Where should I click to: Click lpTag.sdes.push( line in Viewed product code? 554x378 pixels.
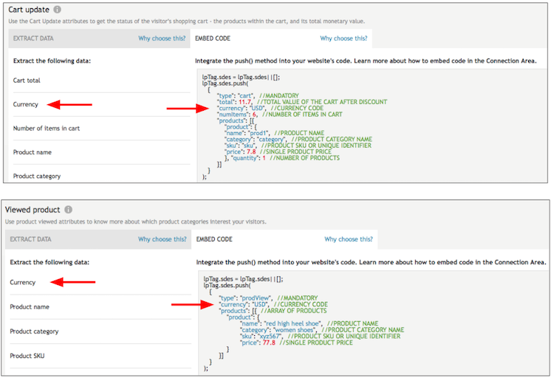pos(227,285)
